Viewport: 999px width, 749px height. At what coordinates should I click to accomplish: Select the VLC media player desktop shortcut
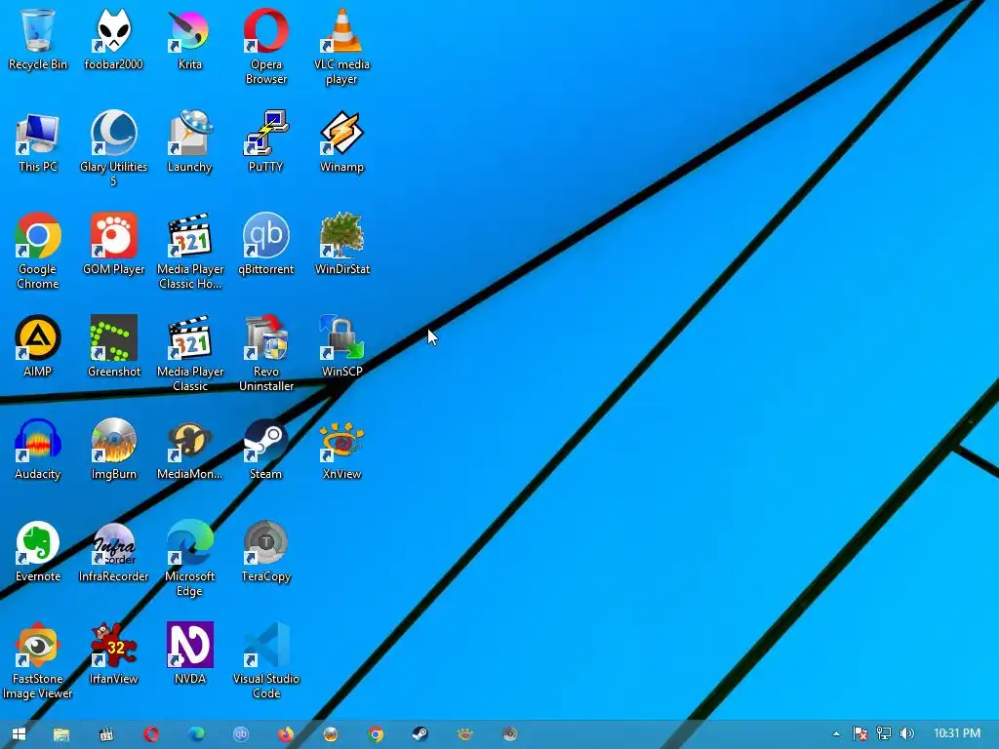(x=341, y=47)
